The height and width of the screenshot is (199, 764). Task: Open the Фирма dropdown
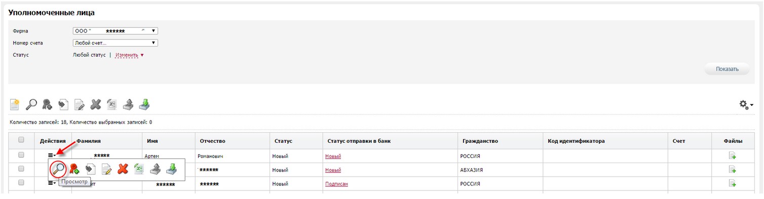(x=116, y=31)
